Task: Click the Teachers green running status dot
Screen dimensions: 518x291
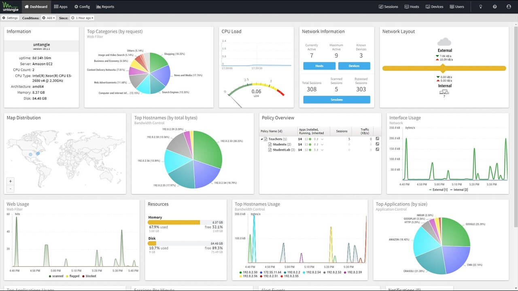Action: pyautogui.click(x=310, y=139)
